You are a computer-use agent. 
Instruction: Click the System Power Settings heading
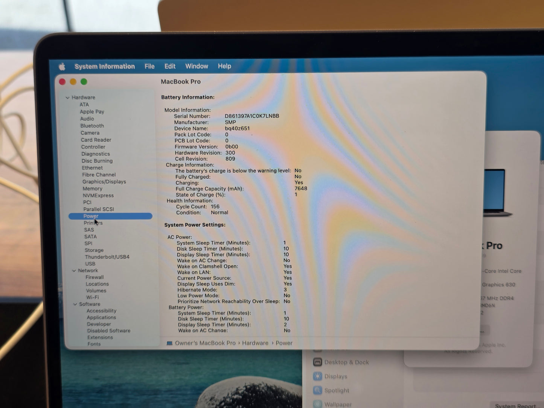tap(195, 225)
